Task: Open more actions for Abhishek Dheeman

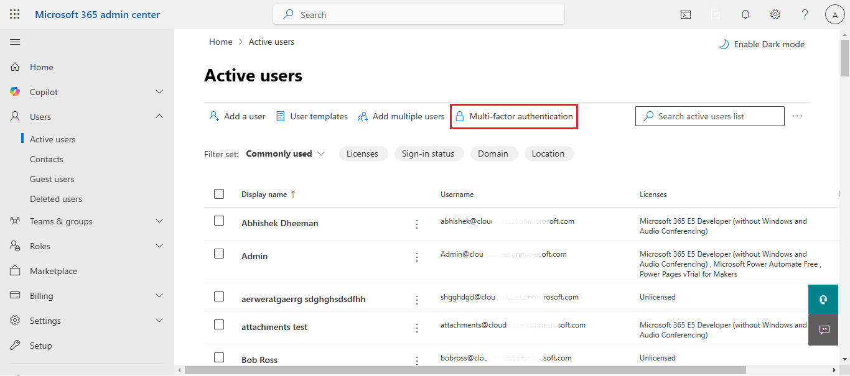Action: tap(417, 224)
